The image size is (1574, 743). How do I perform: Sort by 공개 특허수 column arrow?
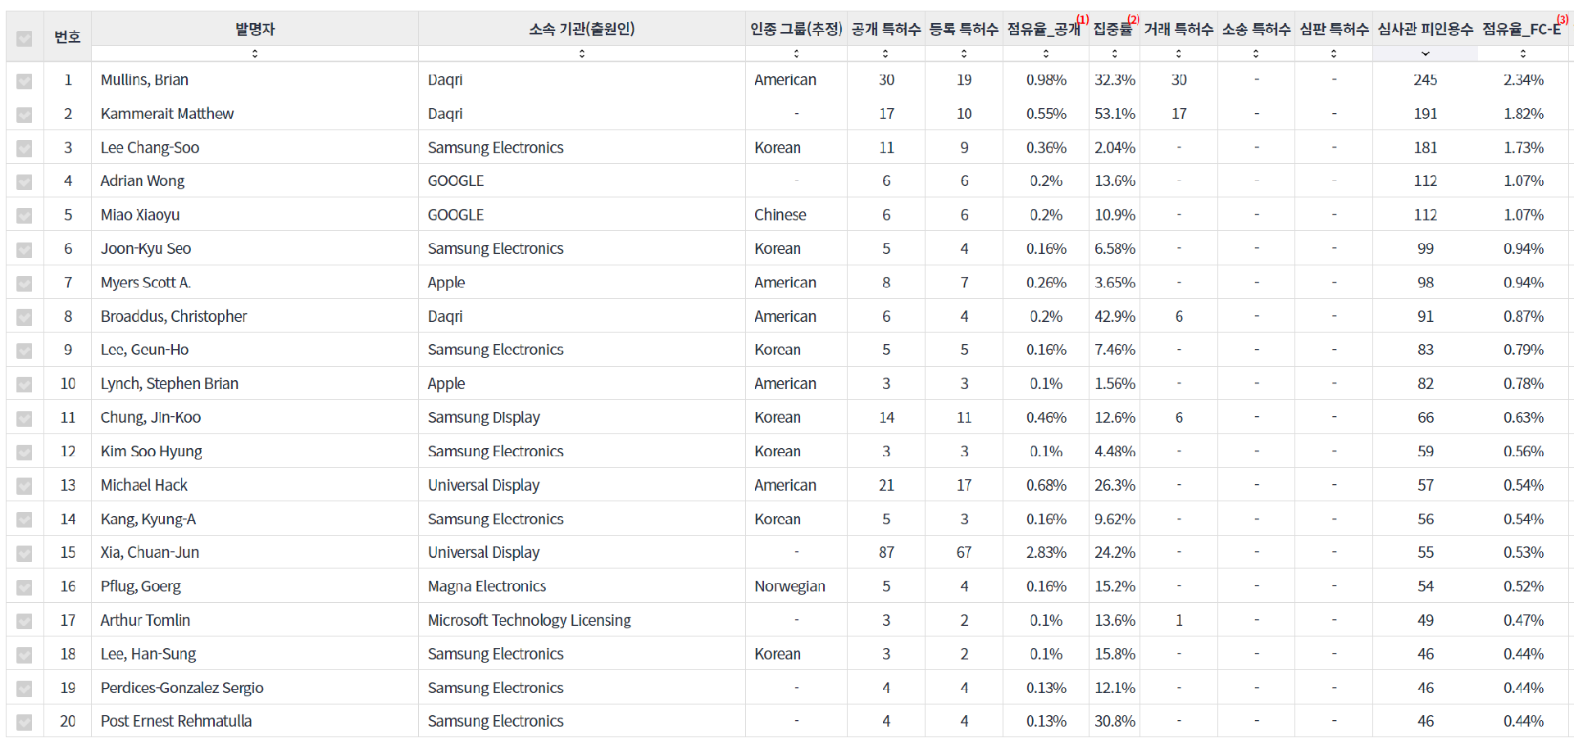click(885, 53)
